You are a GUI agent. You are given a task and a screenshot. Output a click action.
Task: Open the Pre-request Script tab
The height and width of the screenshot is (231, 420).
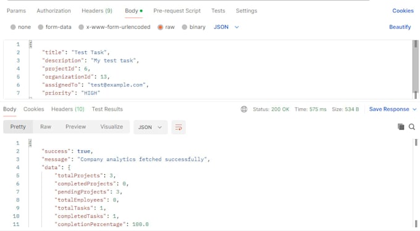pos(177,10)
